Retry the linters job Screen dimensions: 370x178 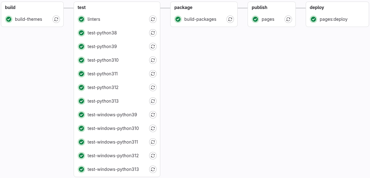[153, 19]
